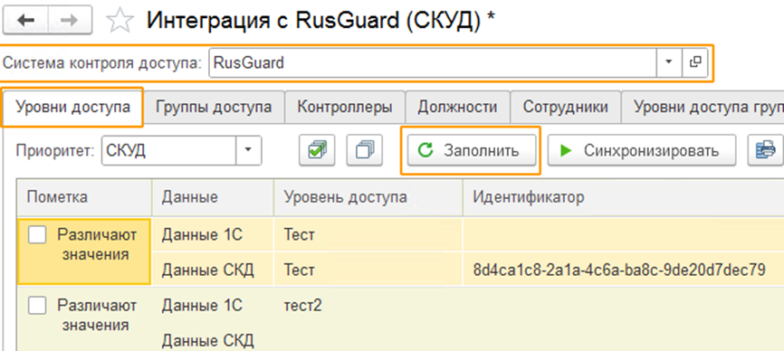Switch to the Группы доступа tab

point(214,107)
